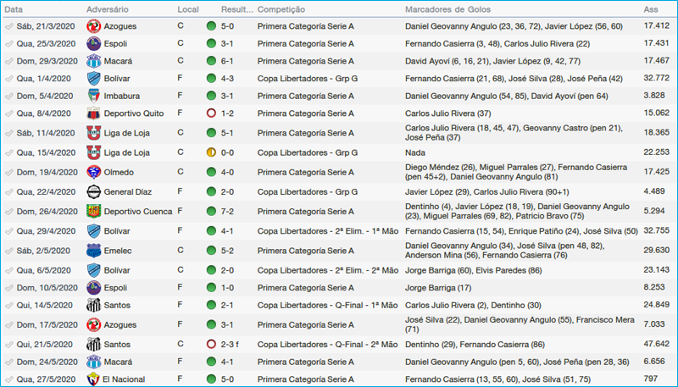
Task: Click the General Díaz club crest
Action: click(x=93, y=191)
